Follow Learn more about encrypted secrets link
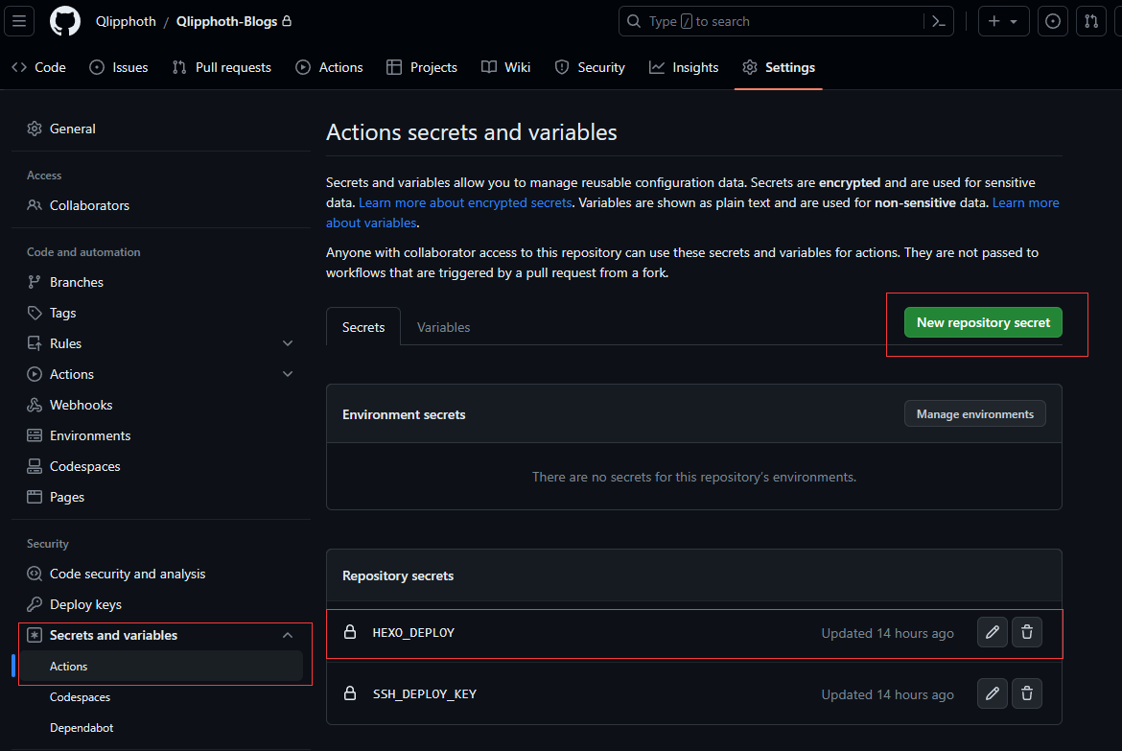The height and width of the screenshot is (751, 1122). tap(465, 202)
